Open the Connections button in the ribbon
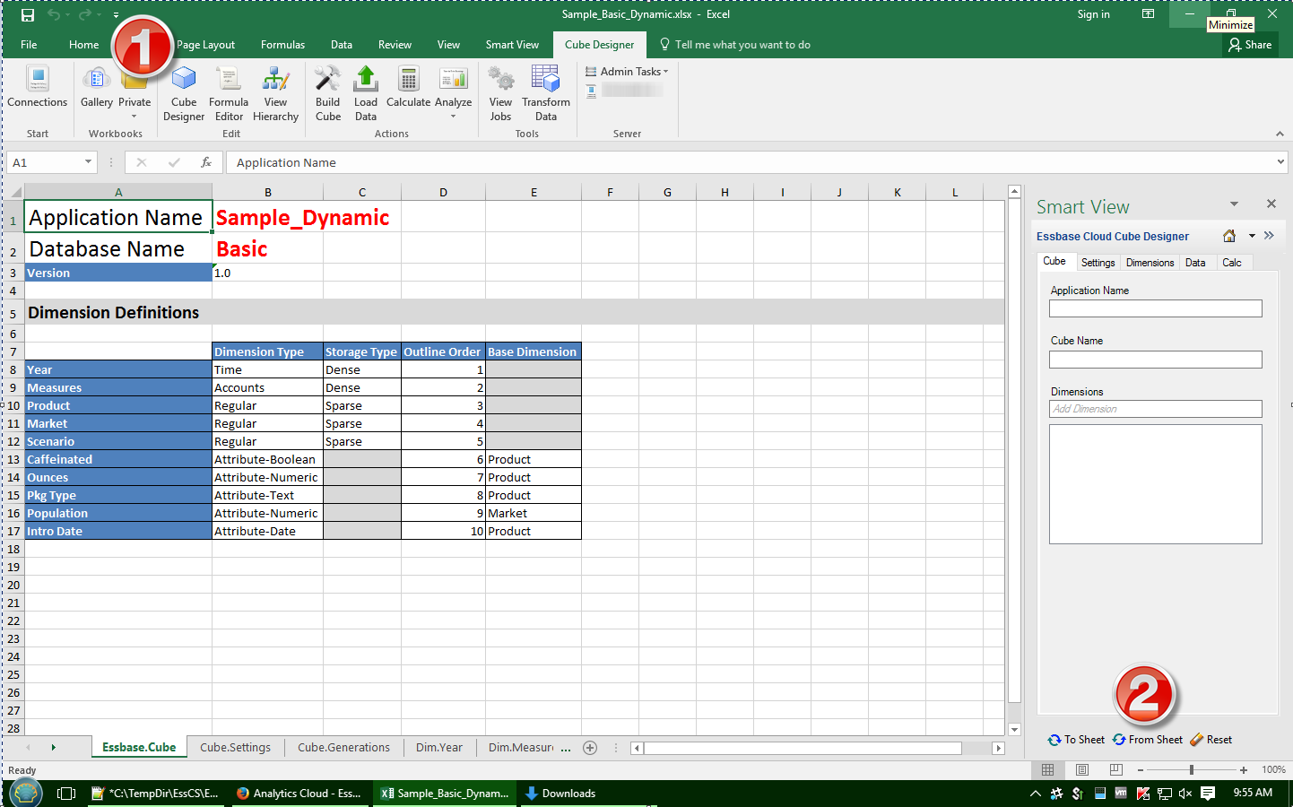 coord(38,88)
